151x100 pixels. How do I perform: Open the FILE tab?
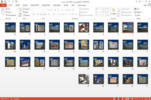(3, 5)
